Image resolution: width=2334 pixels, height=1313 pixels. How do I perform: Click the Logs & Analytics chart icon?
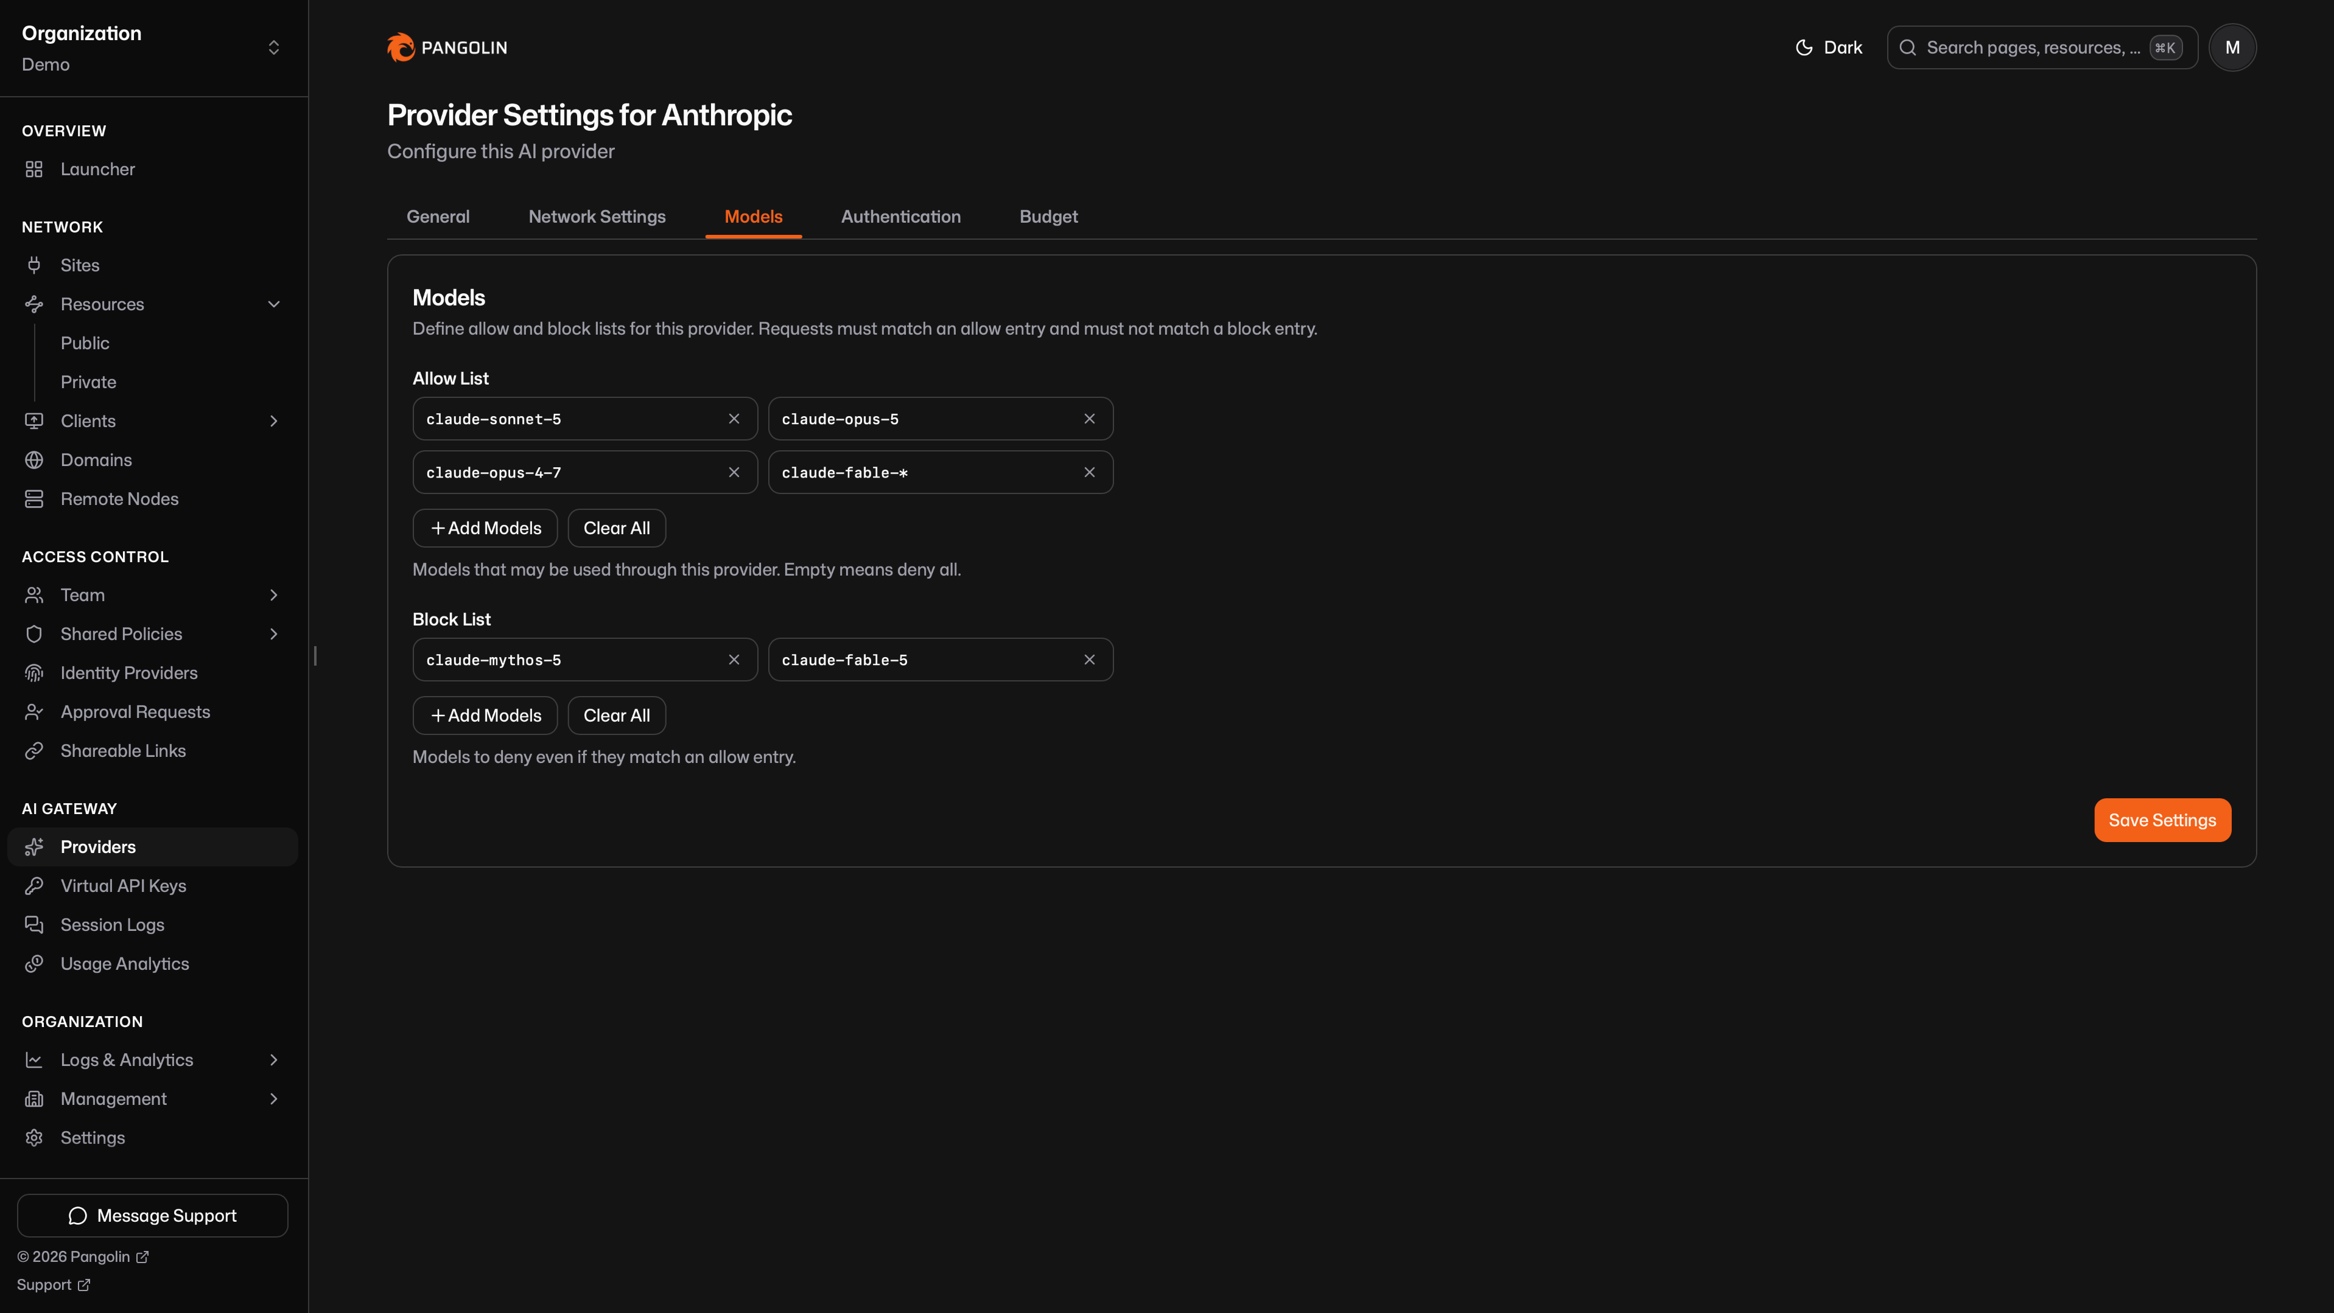coord(35,1059)
